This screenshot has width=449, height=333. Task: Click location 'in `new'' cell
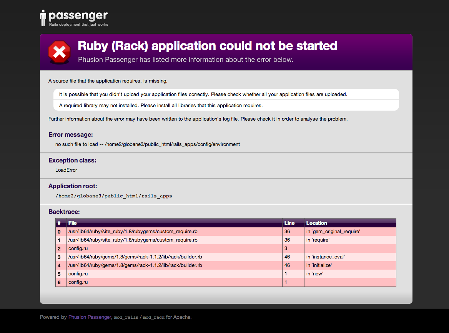314,274
